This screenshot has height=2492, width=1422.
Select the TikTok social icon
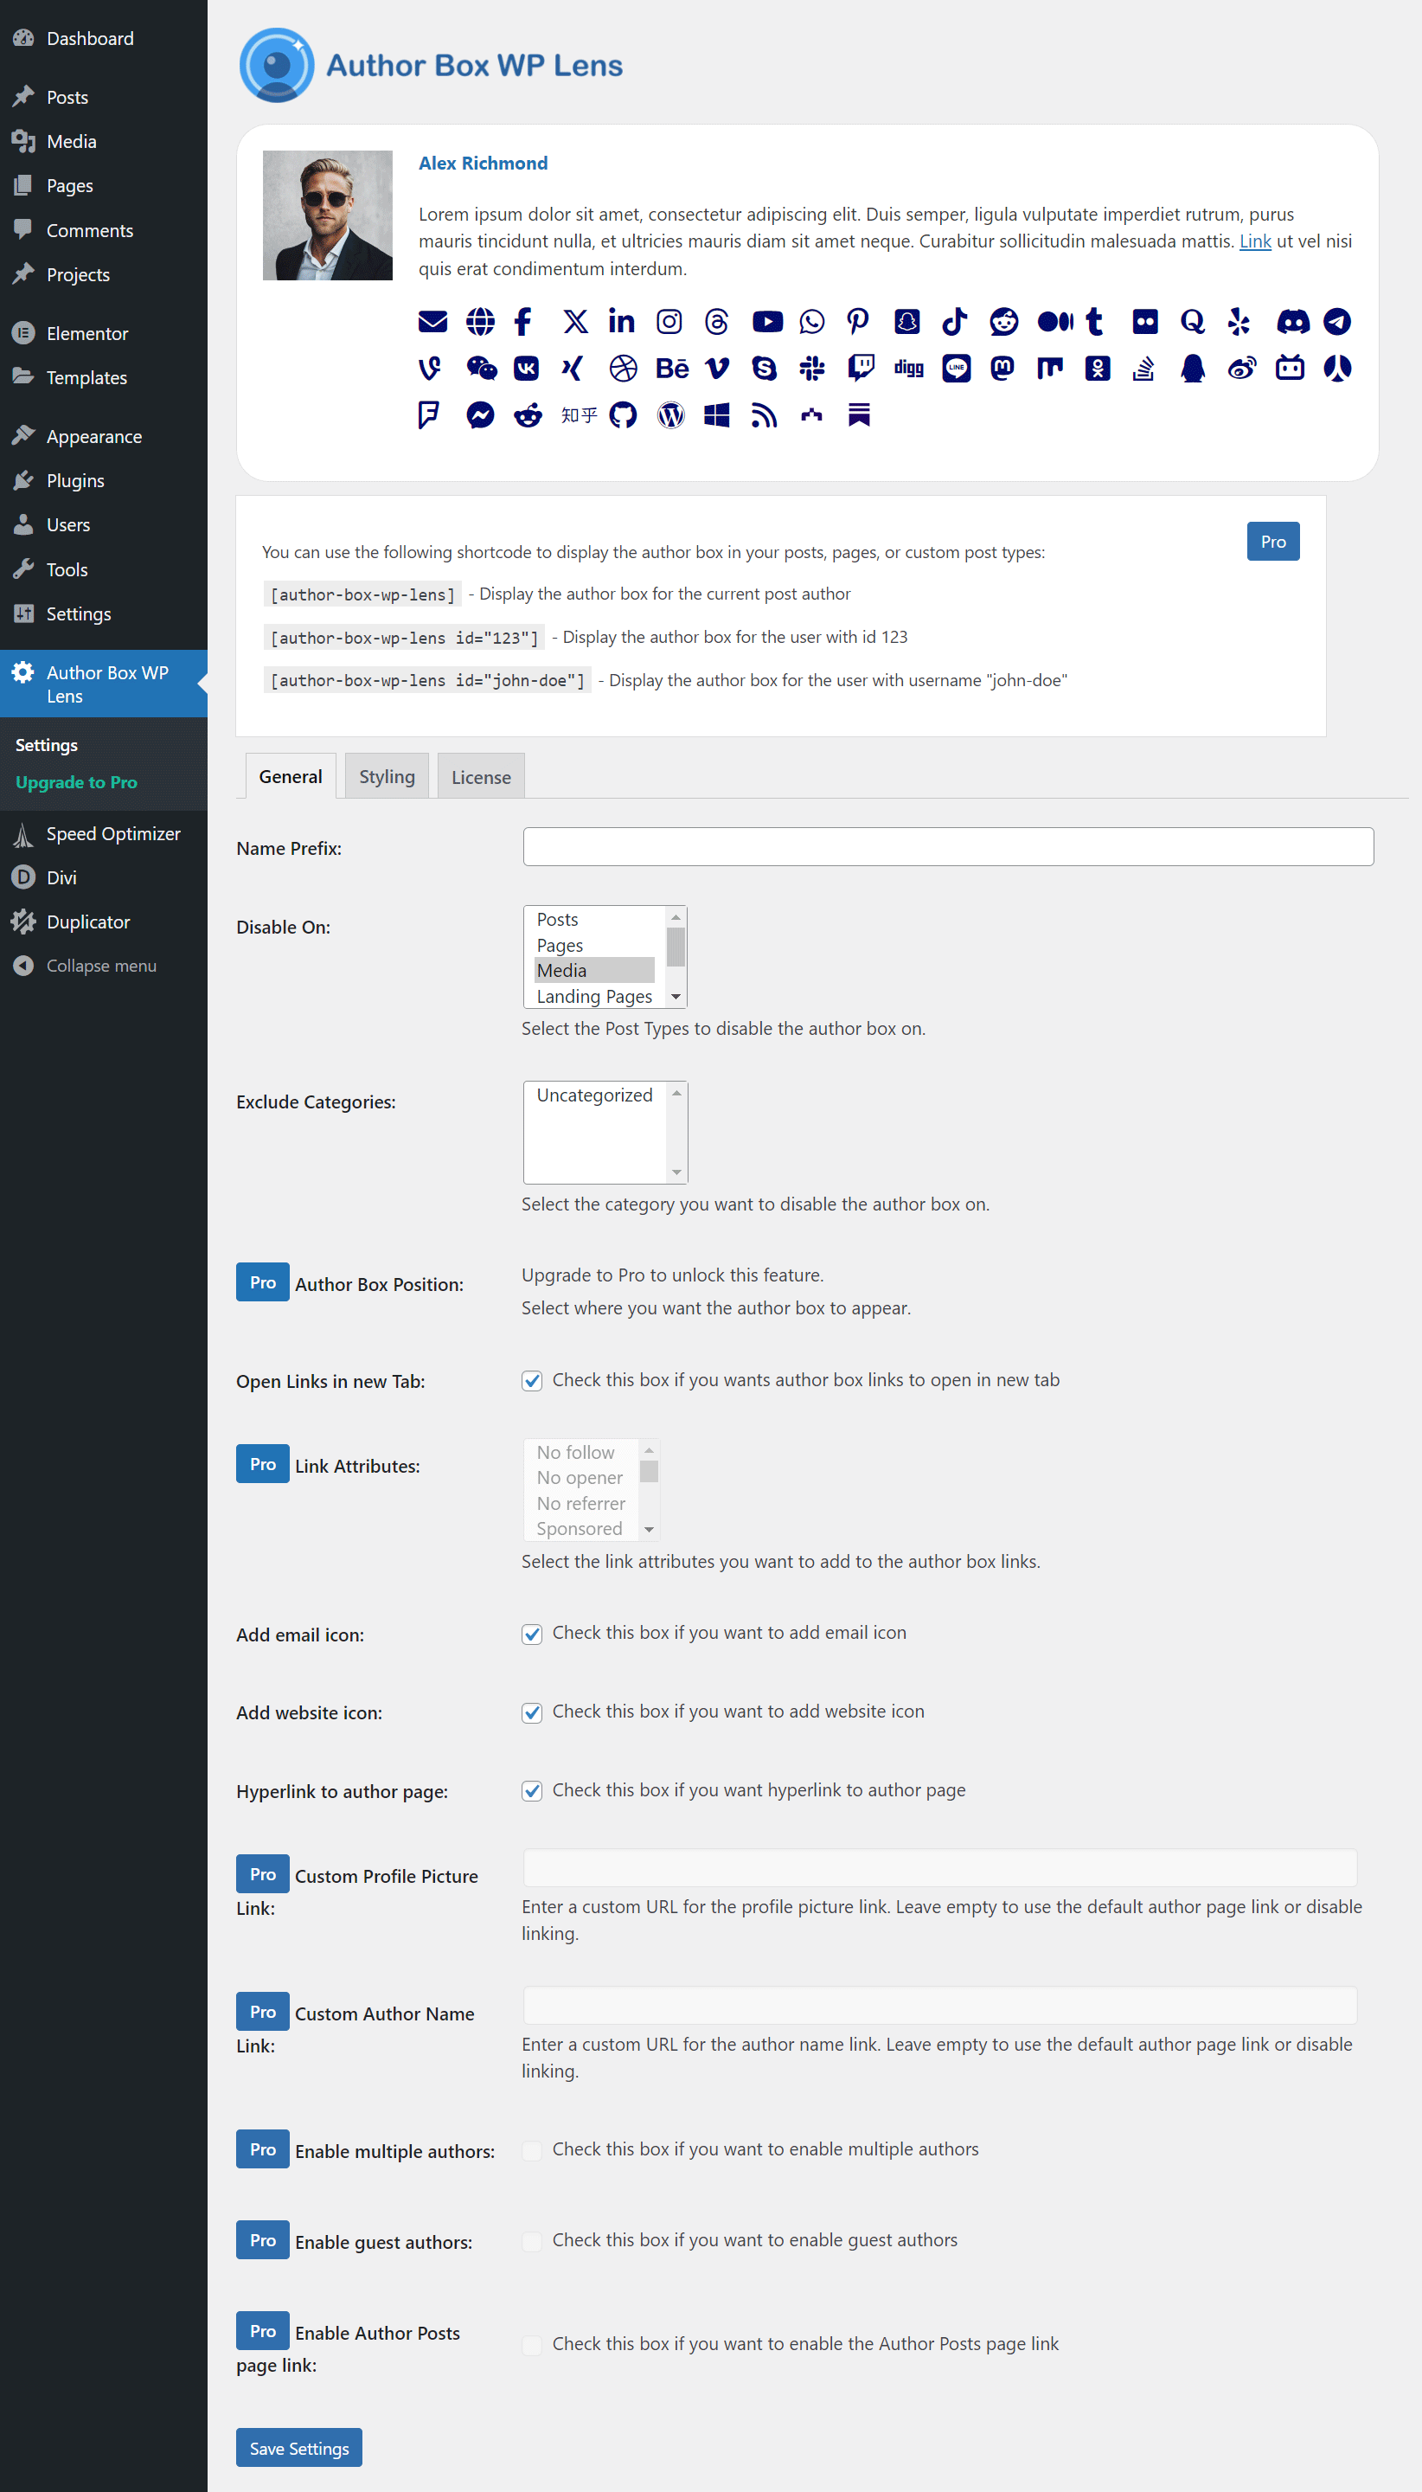(954, 321)
